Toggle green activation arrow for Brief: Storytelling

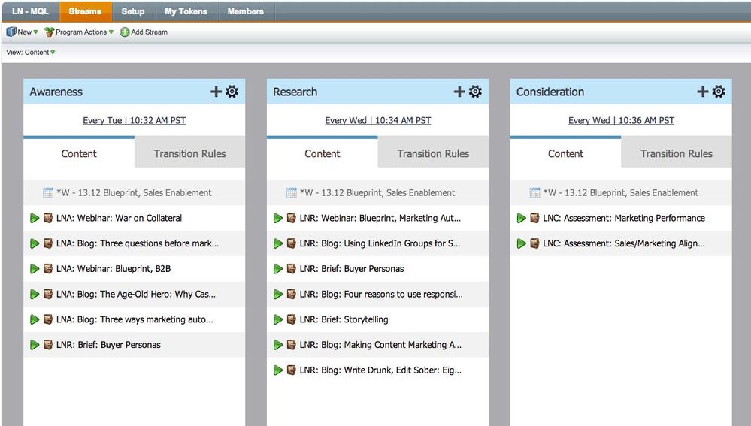278,319
